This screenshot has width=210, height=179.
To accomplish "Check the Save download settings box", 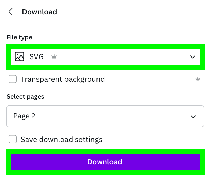I will pos(13,139).
